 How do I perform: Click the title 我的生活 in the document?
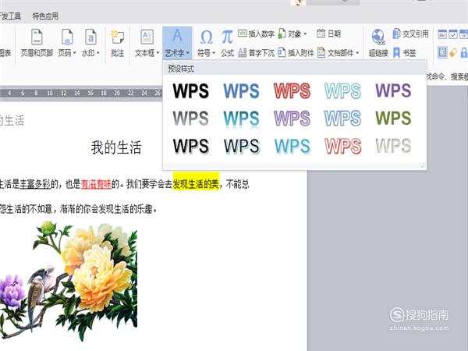pos(116,147)
